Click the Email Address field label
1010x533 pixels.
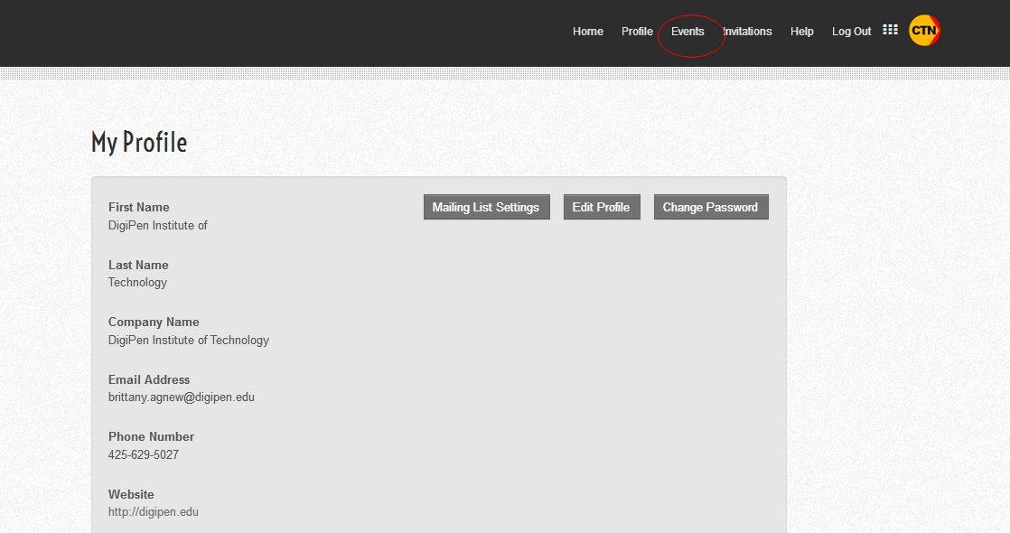[149, 379]
